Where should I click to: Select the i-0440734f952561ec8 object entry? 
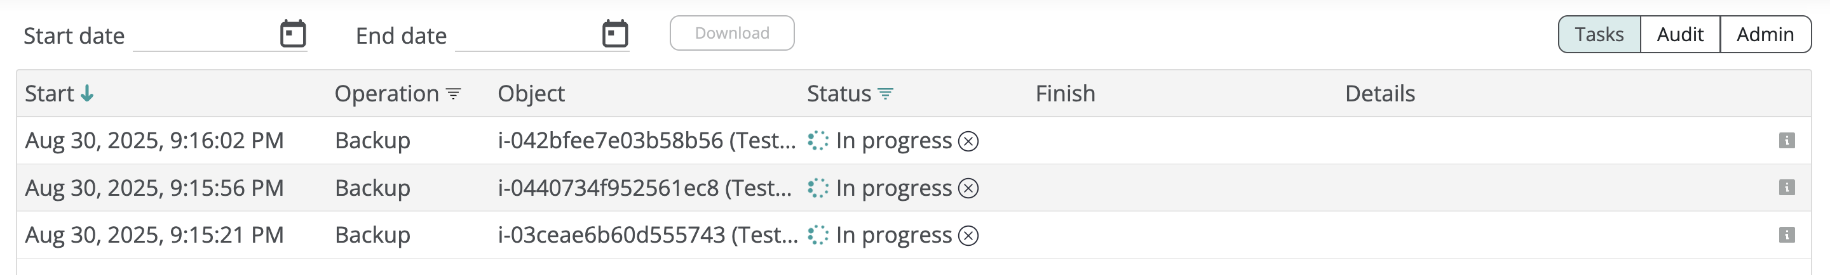(644, 188)
